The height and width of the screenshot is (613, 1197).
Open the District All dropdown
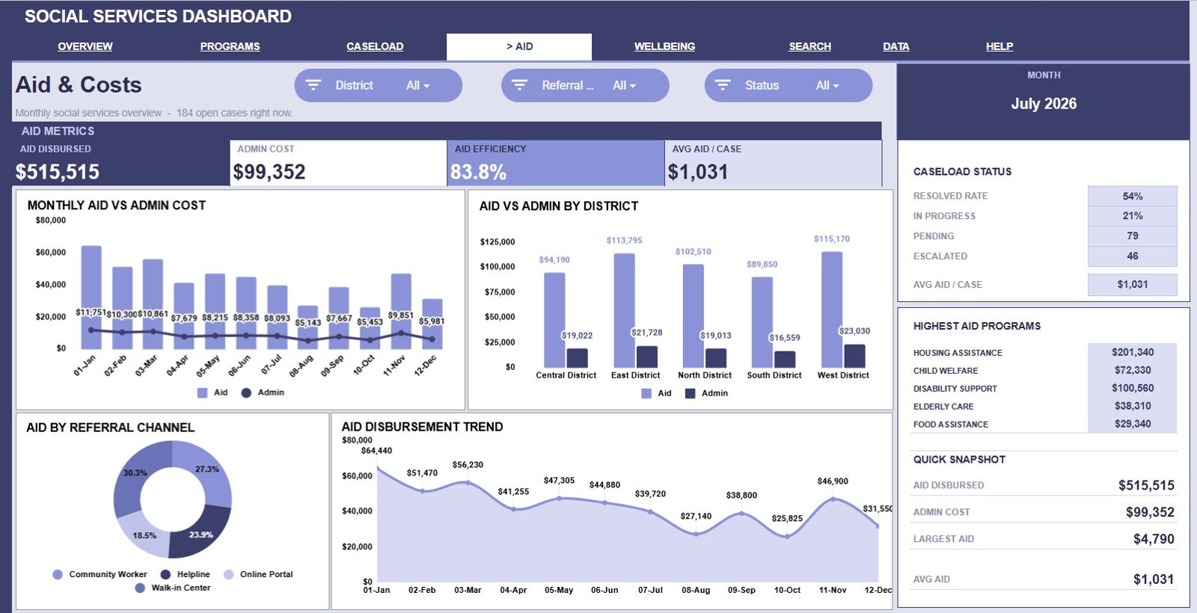tap(418, 85)
